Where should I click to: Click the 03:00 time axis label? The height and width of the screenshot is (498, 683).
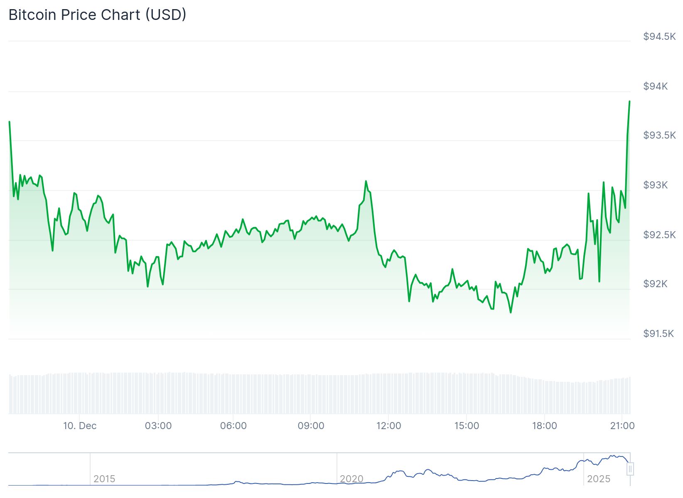[x=158, y=426]
